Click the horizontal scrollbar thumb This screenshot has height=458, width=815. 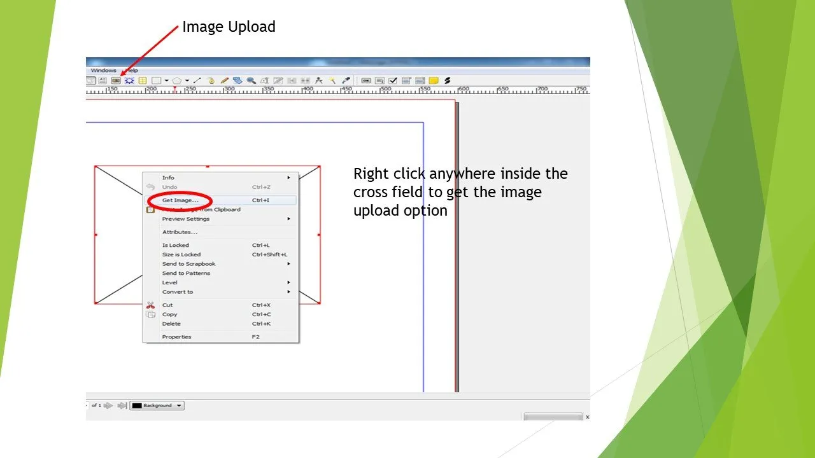coord(553,417)
